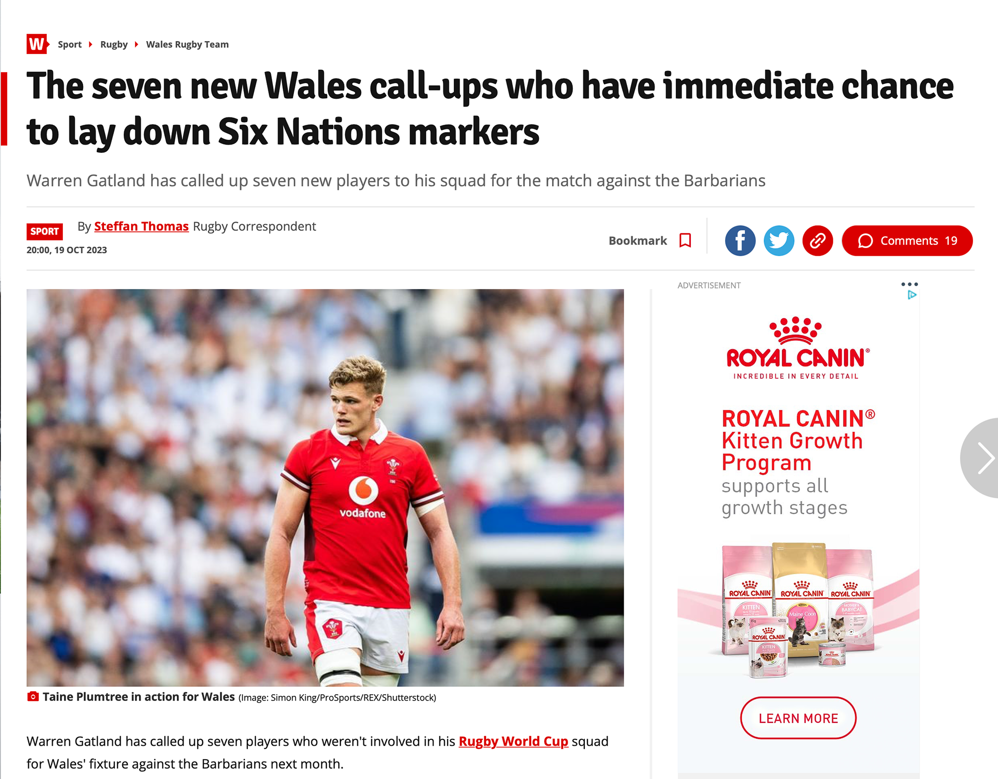The width and height of the screenshot is (998, 779).
Task: Click the AdChoices triangle icon
Action: 912,295
